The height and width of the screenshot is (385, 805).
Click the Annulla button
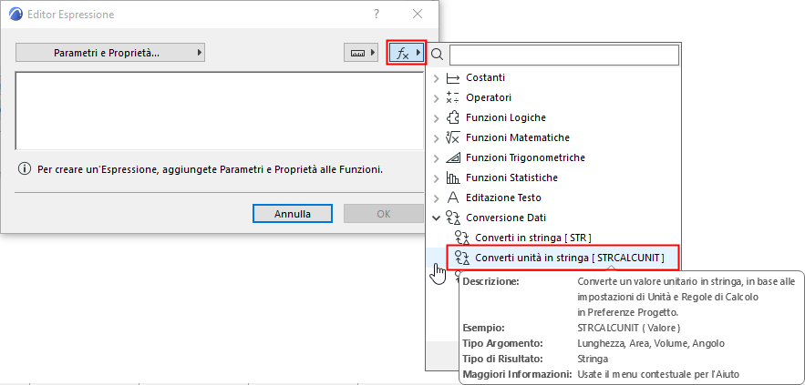[292, 214]
